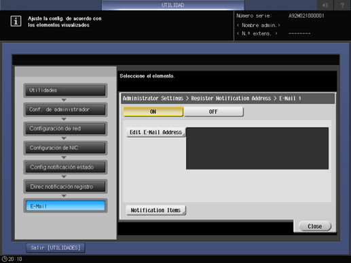Click the information icon at top left
This screenshot has width=351, height=263.
[x=16, y=21]
